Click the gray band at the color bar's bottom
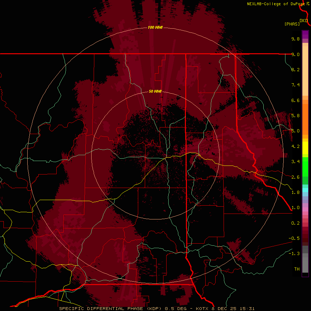 [x=305, y=259]
